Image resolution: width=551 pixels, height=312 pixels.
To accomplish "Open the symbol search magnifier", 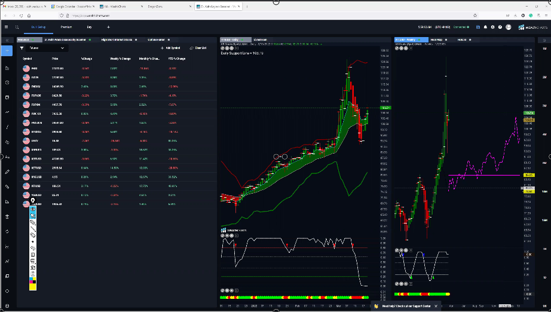I will coord(17,27).
